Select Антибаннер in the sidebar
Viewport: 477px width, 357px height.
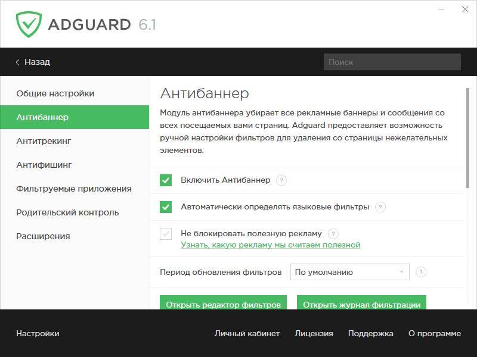pyautogui.click(x=75, y=117)
